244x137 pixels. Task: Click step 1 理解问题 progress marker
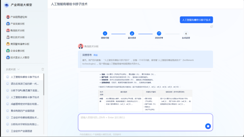tap(105, 34)
